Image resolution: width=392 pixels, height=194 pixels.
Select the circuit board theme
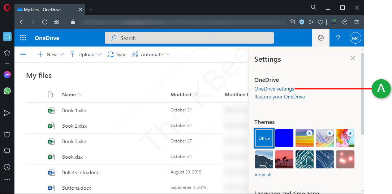305,159
